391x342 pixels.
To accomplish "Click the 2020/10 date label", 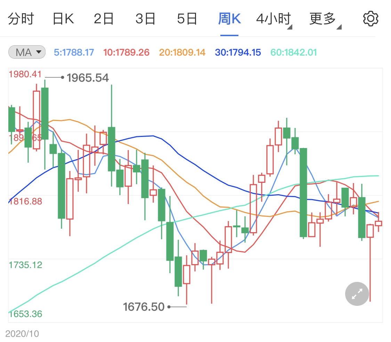I will tap(22, 334).
